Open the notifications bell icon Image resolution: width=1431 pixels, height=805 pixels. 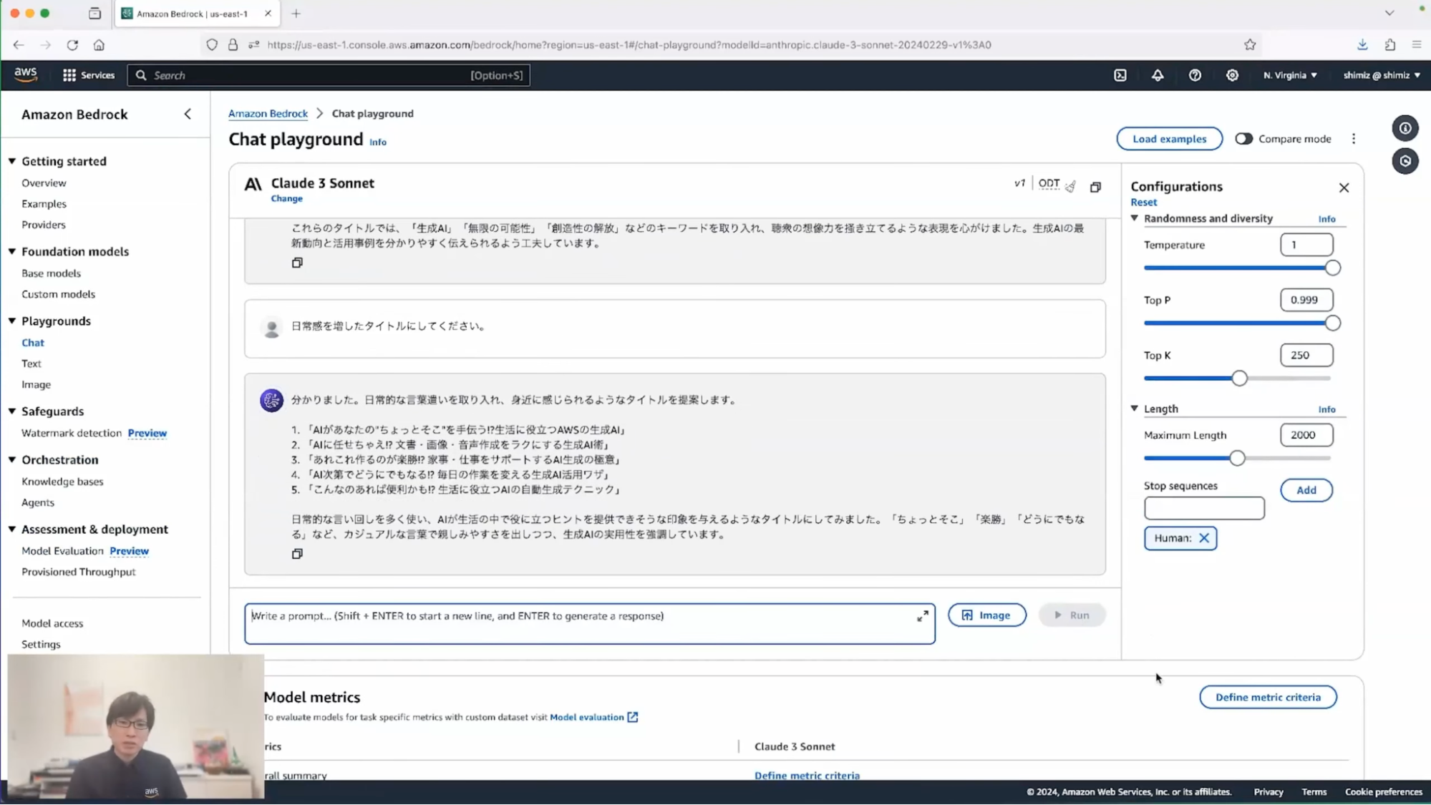[1158, 75]
